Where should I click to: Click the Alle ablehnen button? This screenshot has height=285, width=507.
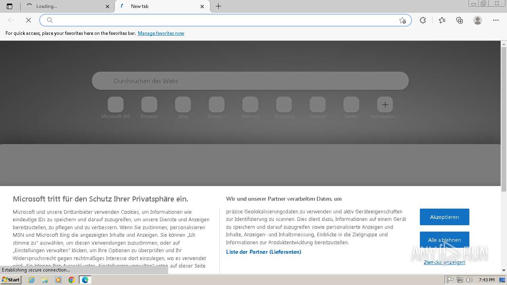click(444, 240)
